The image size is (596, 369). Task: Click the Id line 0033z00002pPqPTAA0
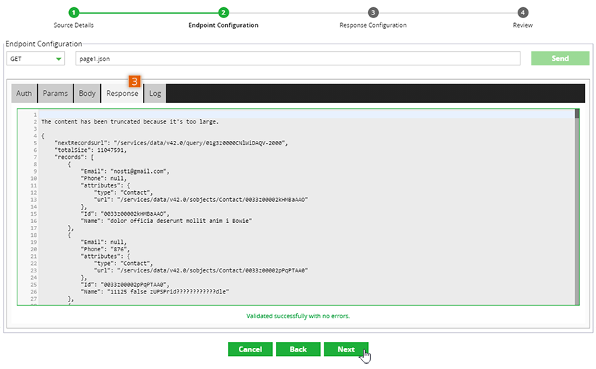point(125,285)
